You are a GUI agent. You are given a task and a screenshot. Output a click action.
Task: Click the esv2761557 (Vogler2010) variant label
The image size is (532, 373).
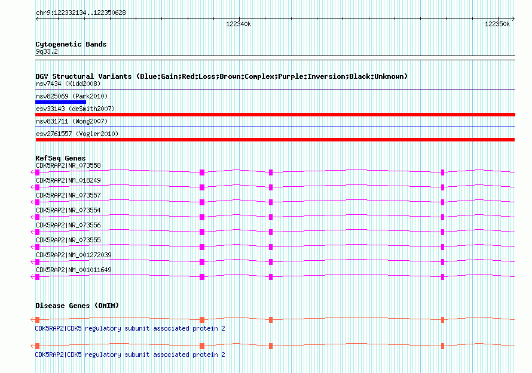[77, 134]
